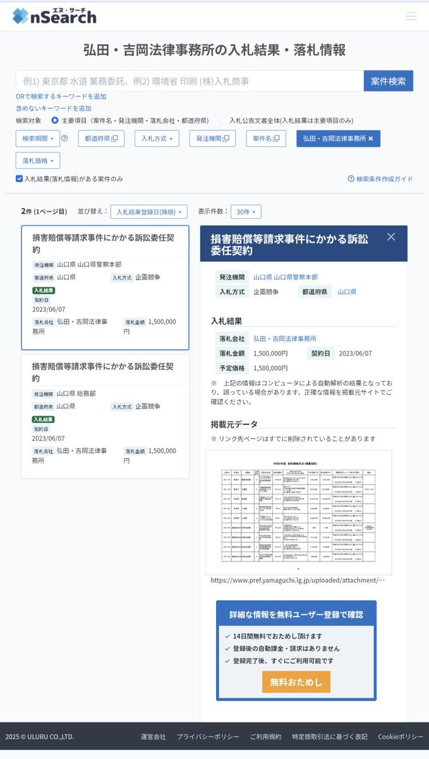Select the 山口県 総務部 result card
429x759 pixels.
pyautogui.click(x=105, y=416)
